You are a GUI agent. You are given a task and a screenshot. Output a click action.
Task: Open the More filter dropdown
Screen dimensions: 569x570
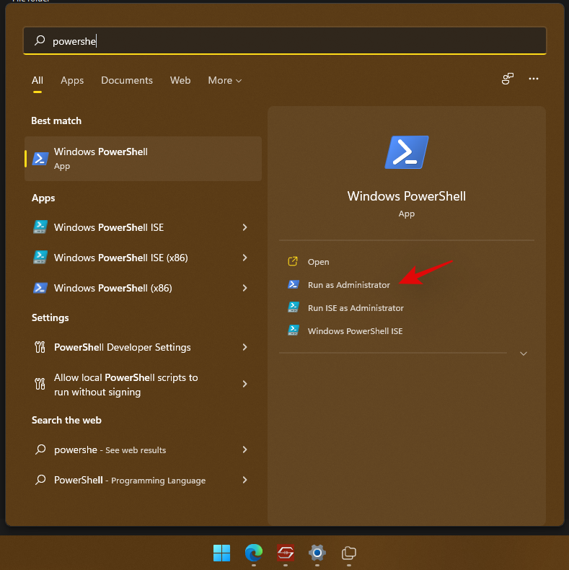[x=224, y=80]
